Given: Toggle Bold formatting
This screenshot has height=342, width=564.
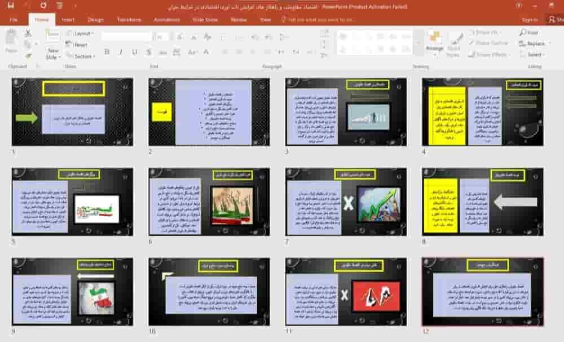Looking at the screenshot, I should coord(107,52).
